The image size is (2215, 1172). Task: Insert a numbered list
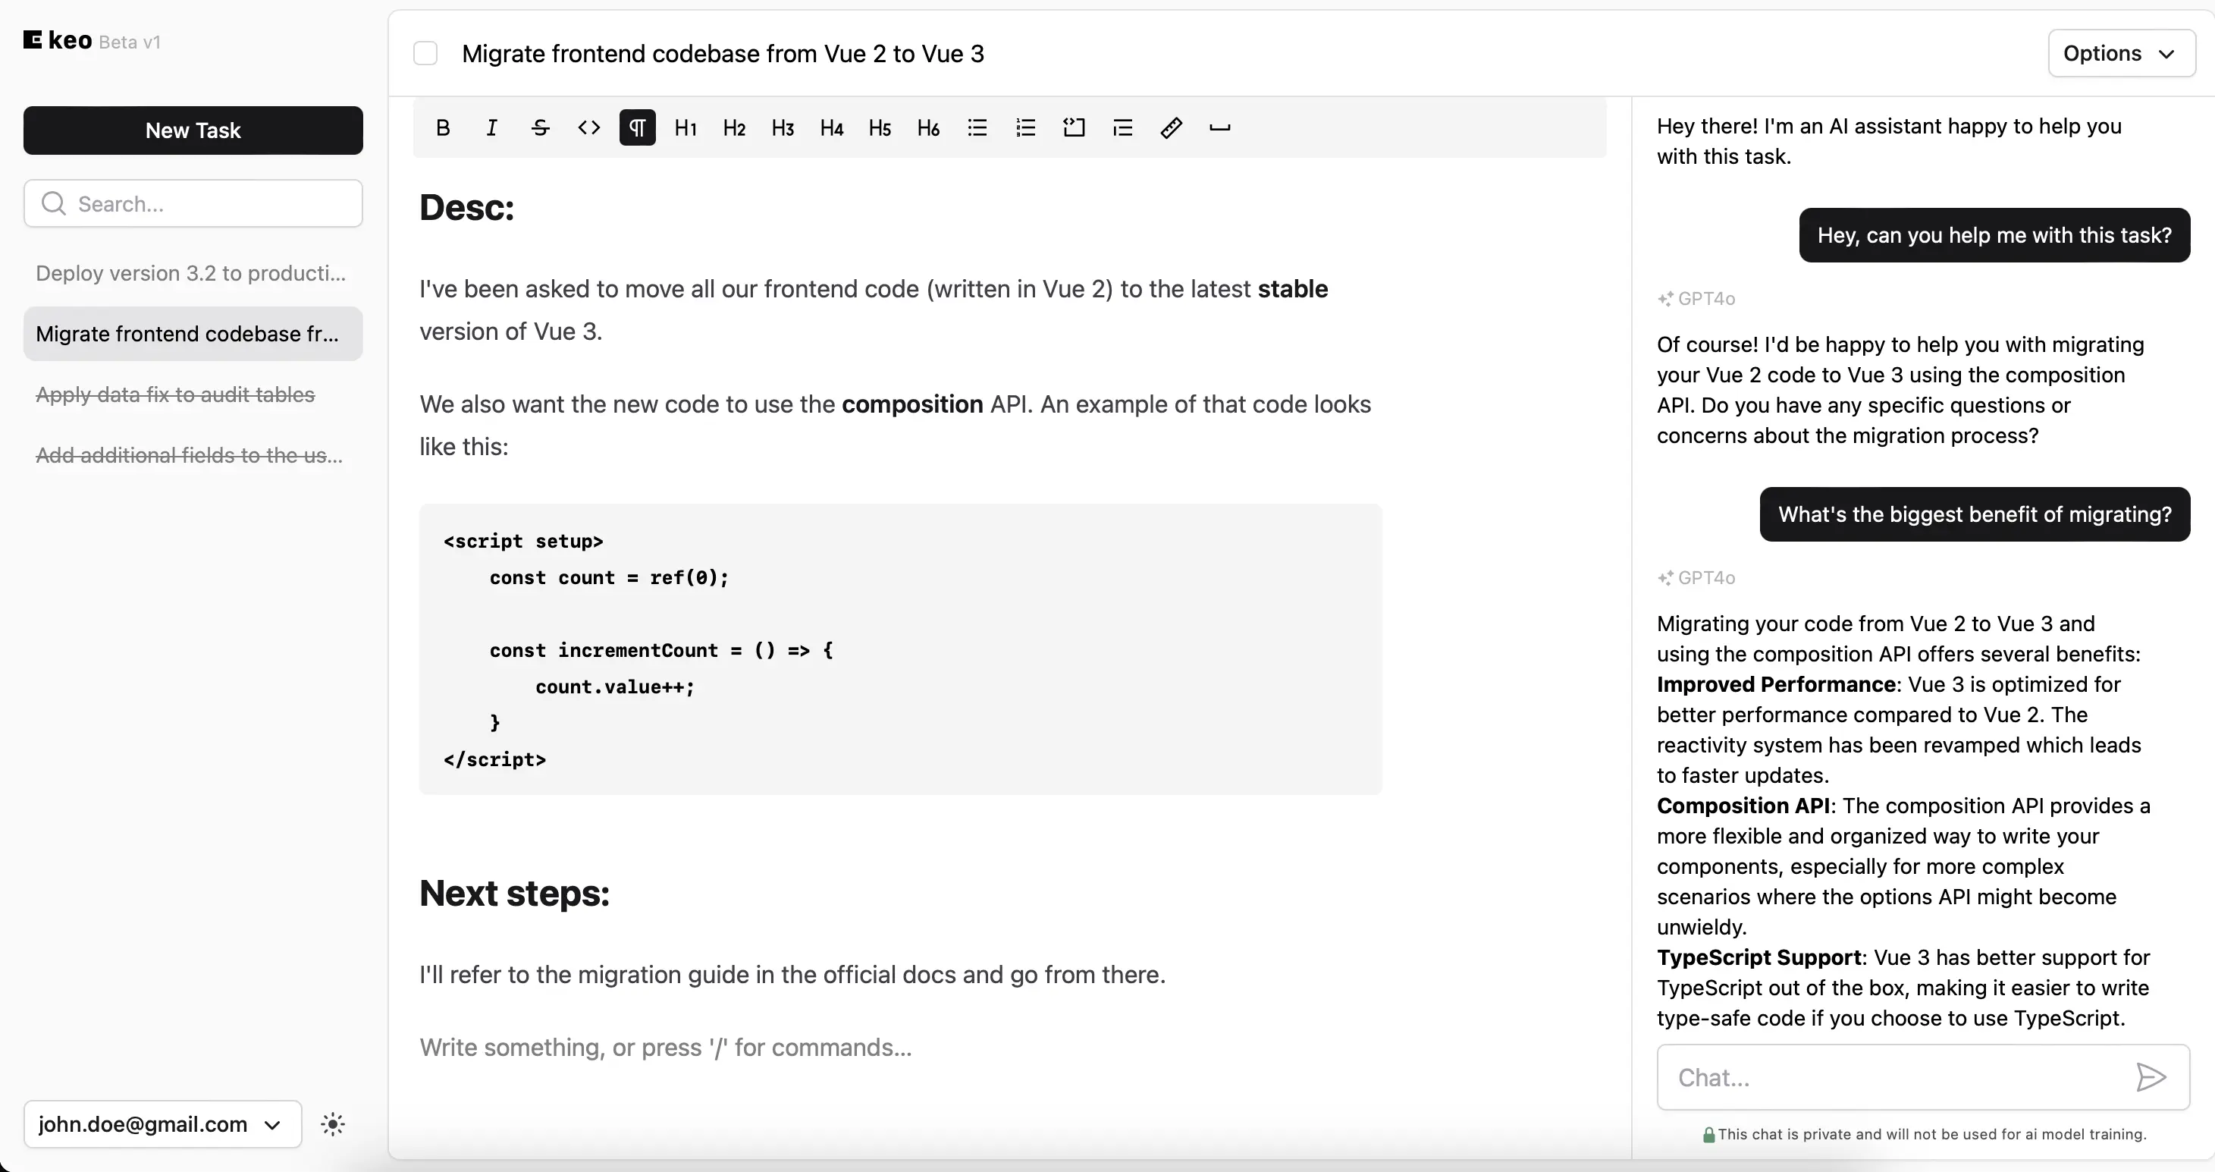[1026, 128]
